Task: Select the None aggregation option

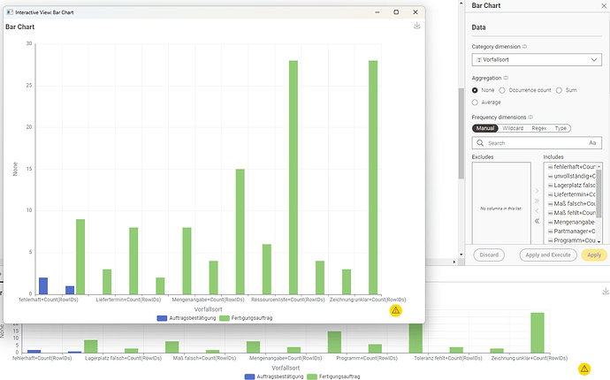Action: (x=476, y=90)
